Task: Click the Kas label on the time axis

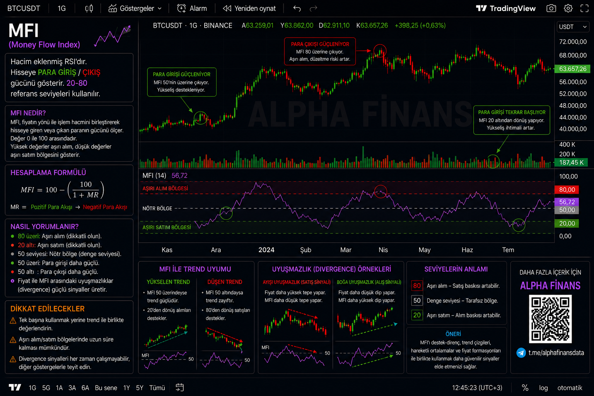Action: click(x=167, y=250)
